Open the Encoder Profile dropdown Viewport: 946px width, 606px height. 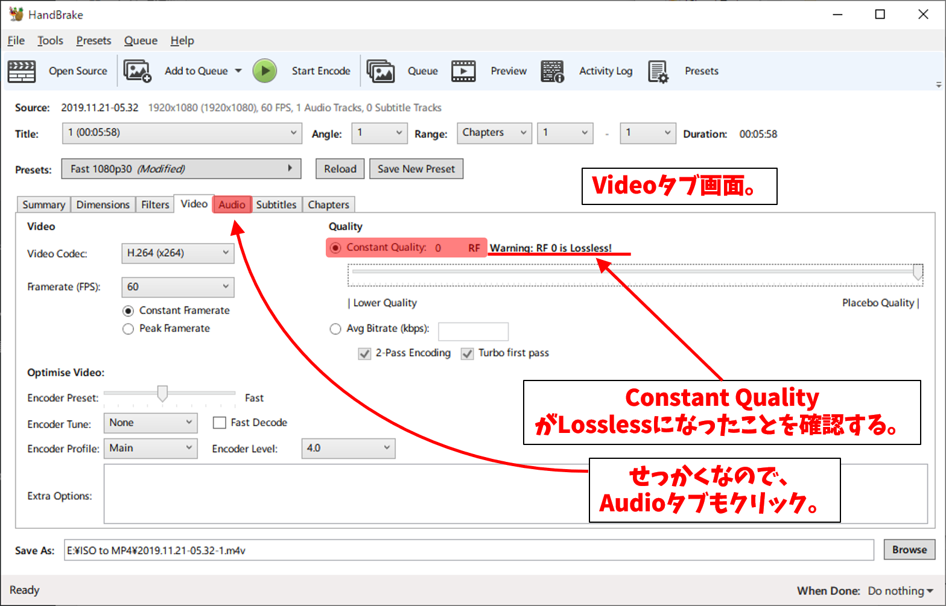coord(150,448)
